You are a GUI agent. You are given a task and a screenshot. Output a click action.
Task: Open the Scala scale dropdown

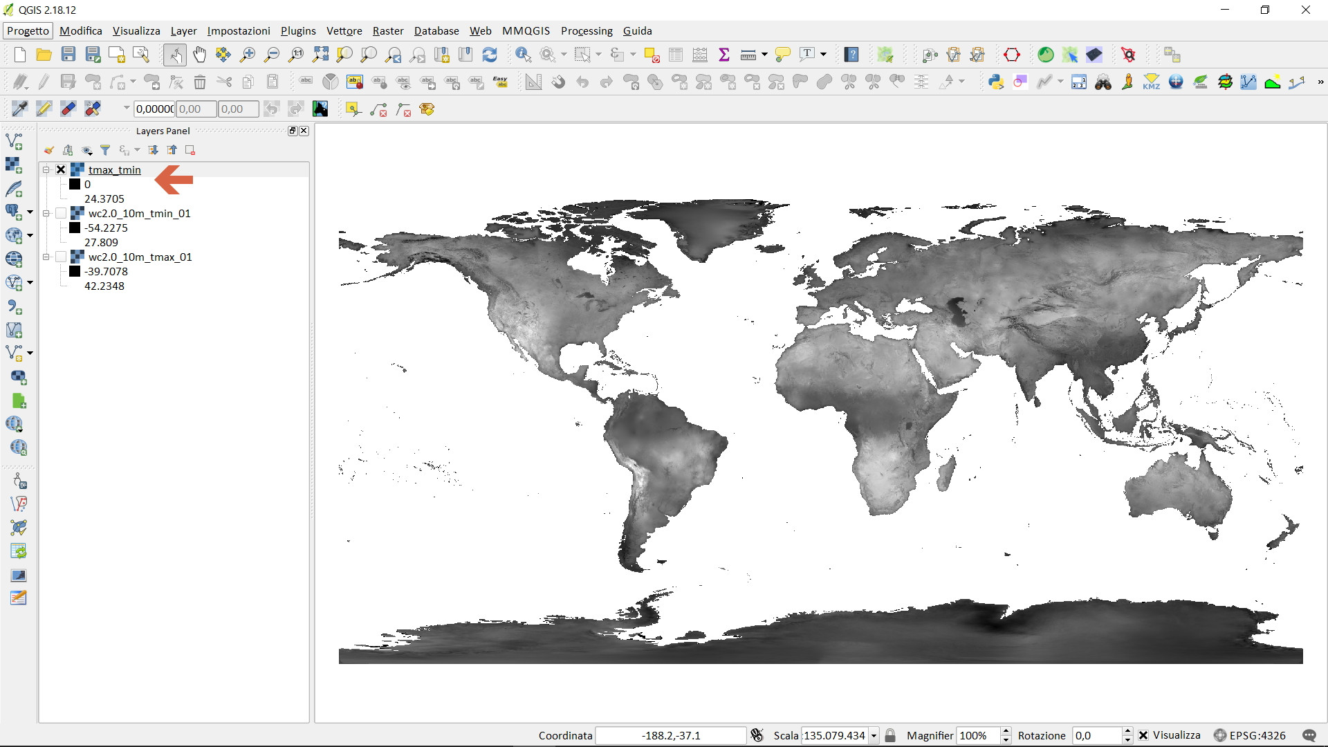click(x=874, y=735)
